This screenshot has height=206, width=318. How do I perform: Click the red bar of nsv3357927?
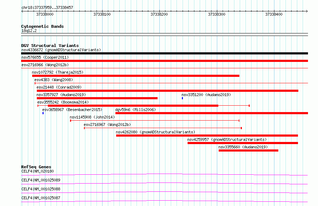(x=97, y=98)
